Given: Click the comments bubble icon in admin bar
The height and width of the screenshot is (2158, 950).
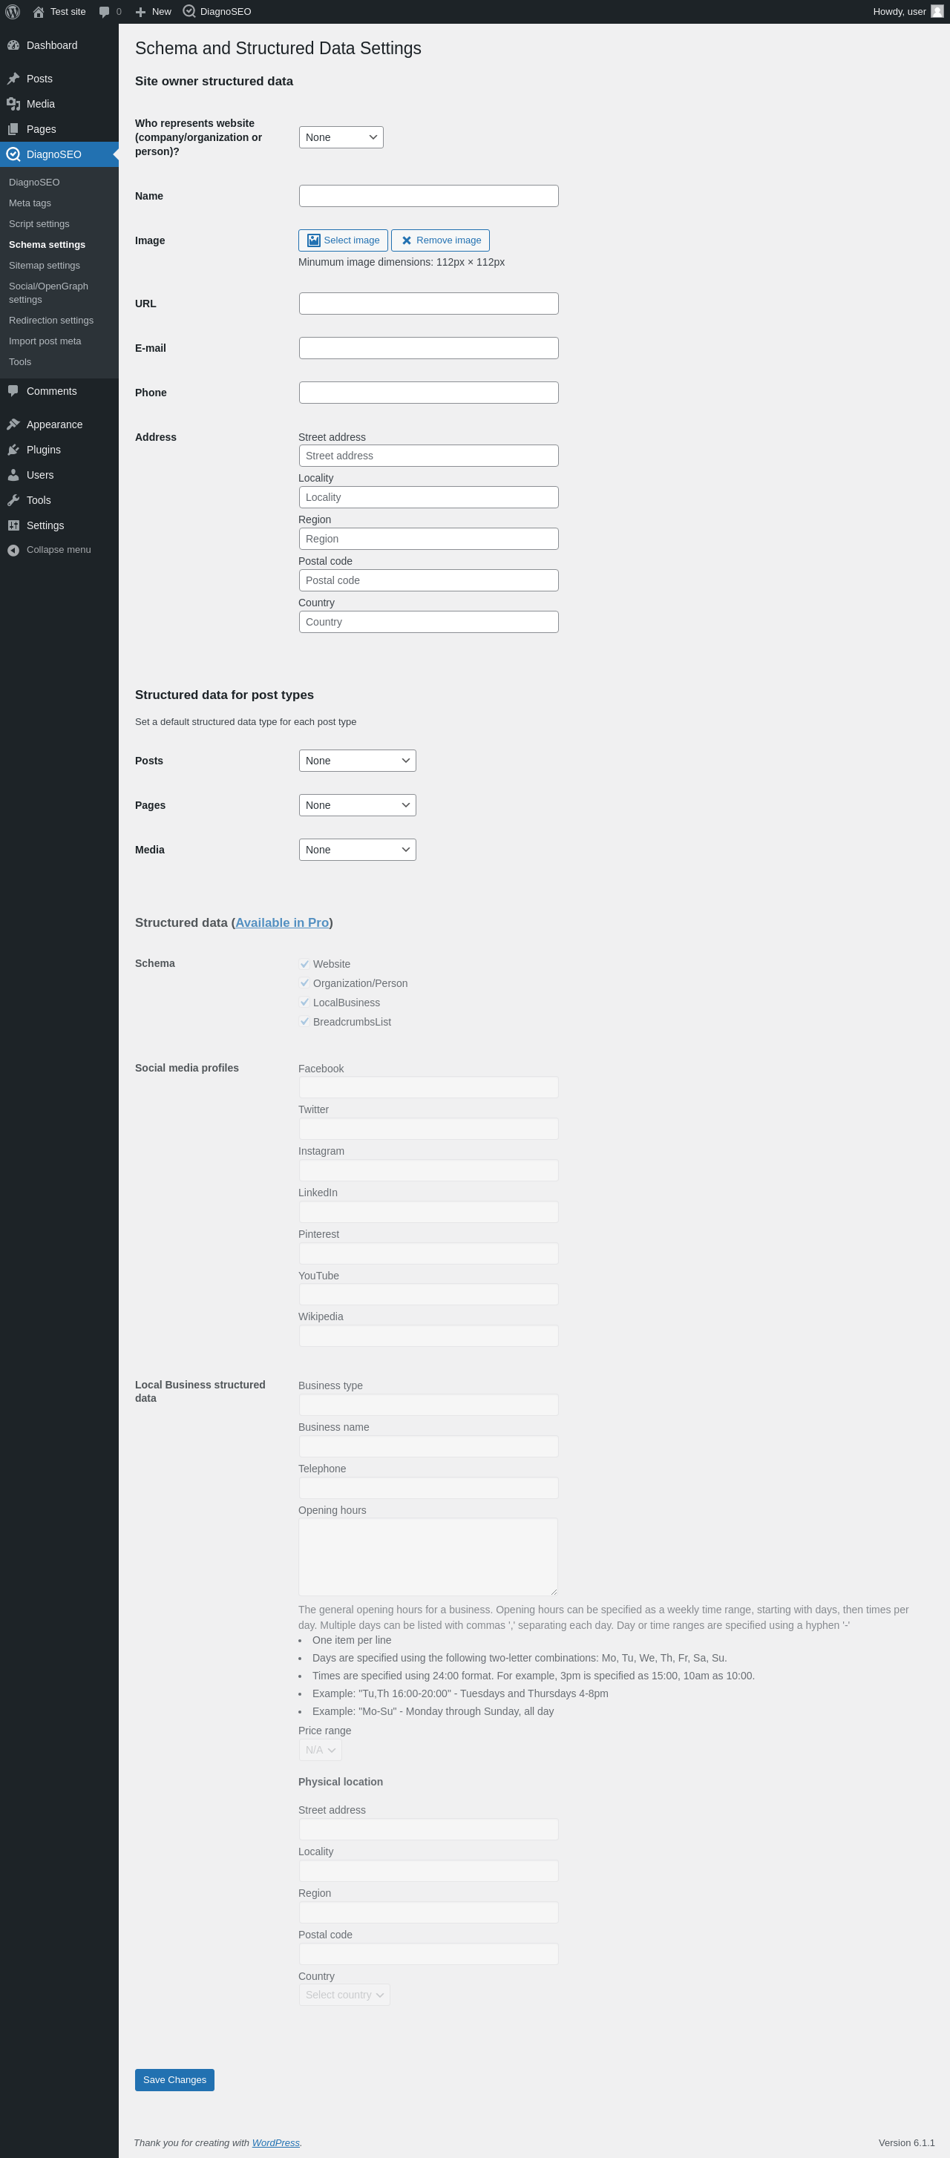Looking at the screenshot, I should 105,12.
